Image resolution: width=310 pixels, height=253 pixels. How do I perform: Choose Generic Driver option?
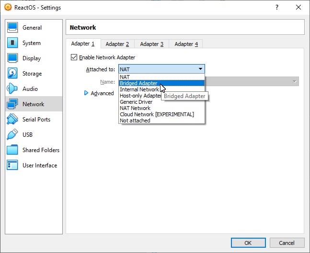161,102
